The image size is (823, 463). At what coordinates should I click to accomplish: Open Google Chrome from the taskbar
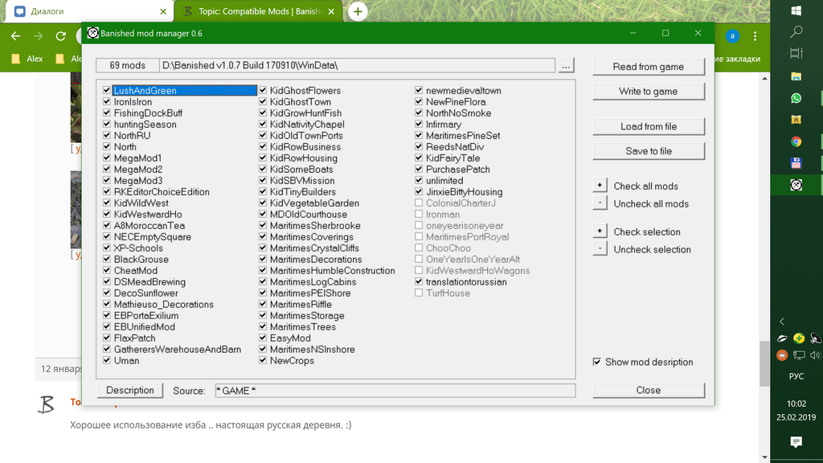pyautogui.click(x=796, y=141)
